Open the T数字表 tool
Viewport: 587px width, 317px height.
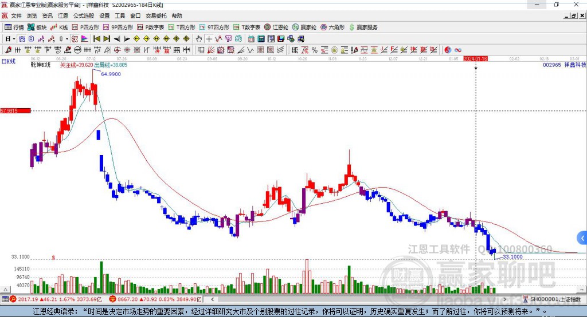[246, 27]
